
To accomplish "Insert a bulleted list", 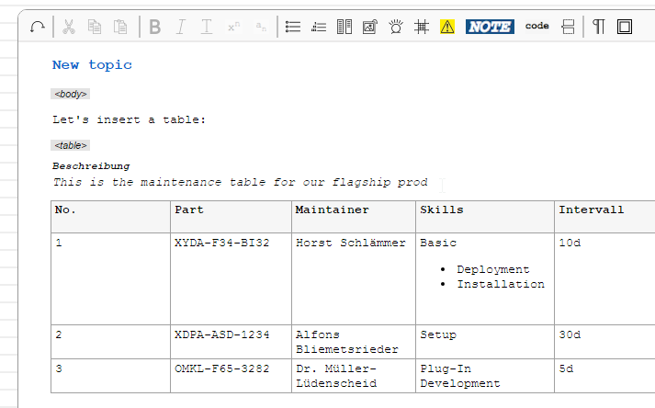I will tap(293, 27).
